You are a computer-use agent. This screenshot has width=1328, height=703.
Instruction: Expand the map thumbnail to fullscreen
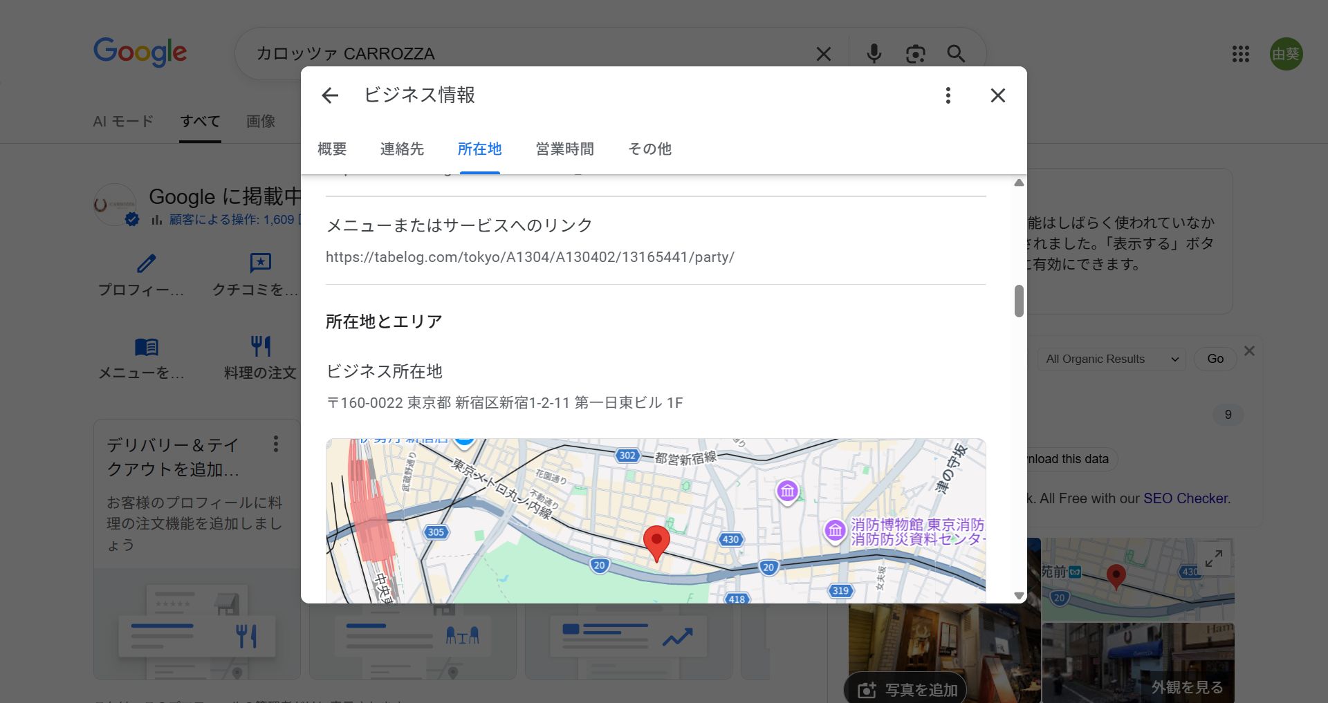point(1213,559)
